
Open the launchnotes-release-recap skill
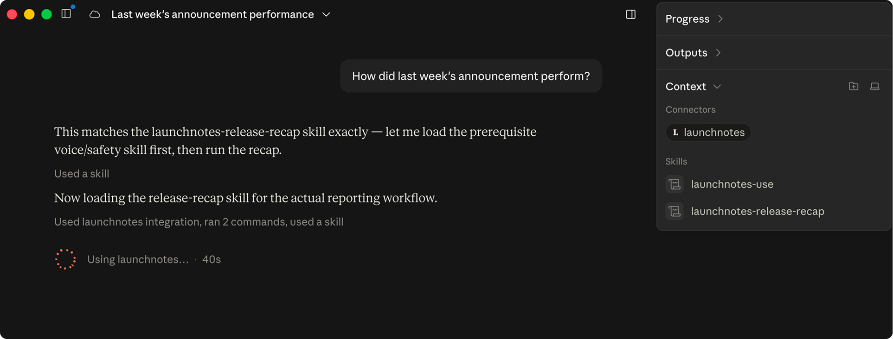pos(758,211)
